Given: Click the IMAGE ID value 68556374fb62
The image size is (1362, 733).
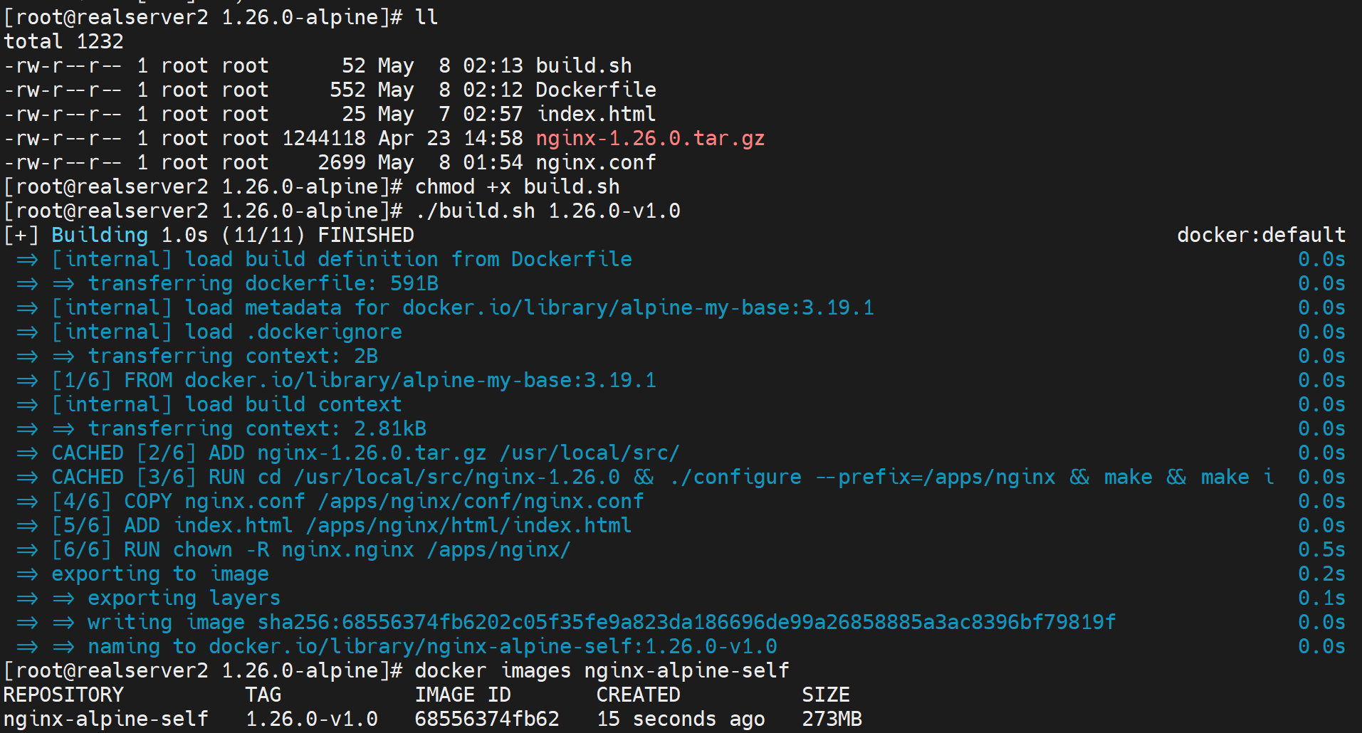Looking at the screenshot, I should [487, 719].
